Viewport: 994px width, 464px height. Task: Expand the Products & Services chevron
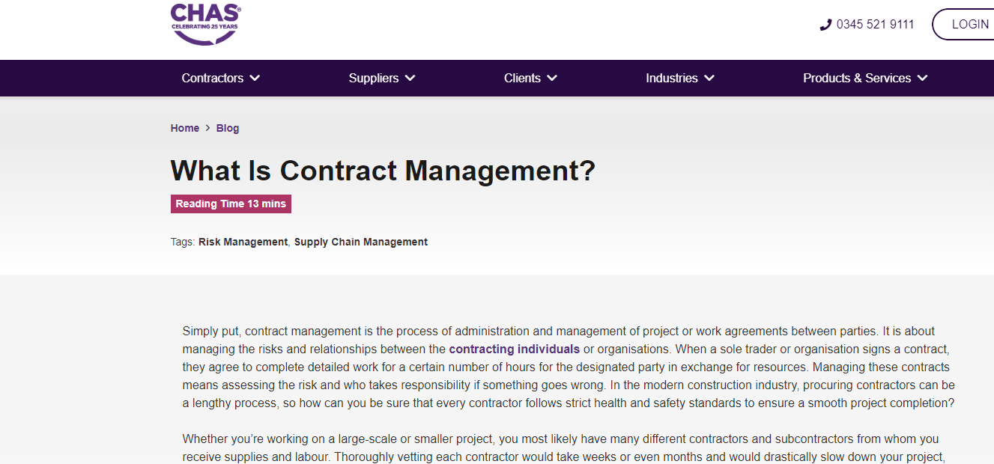(x=922, y=78)
